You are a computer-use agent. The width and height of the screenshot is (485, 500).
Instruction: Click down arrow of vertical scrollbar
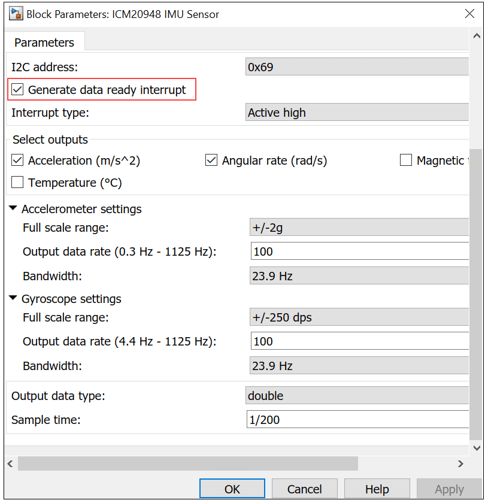point(477,447)
